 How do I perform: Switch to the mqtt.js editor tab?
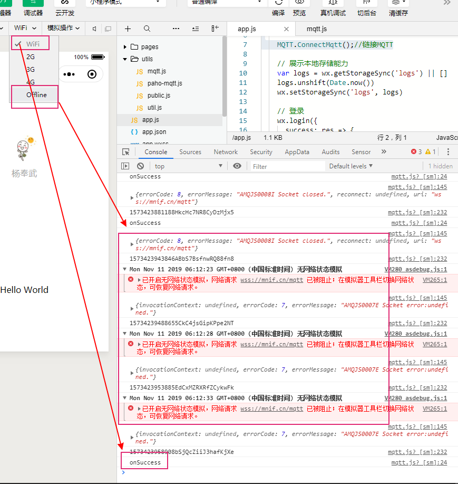click(317, 29)
